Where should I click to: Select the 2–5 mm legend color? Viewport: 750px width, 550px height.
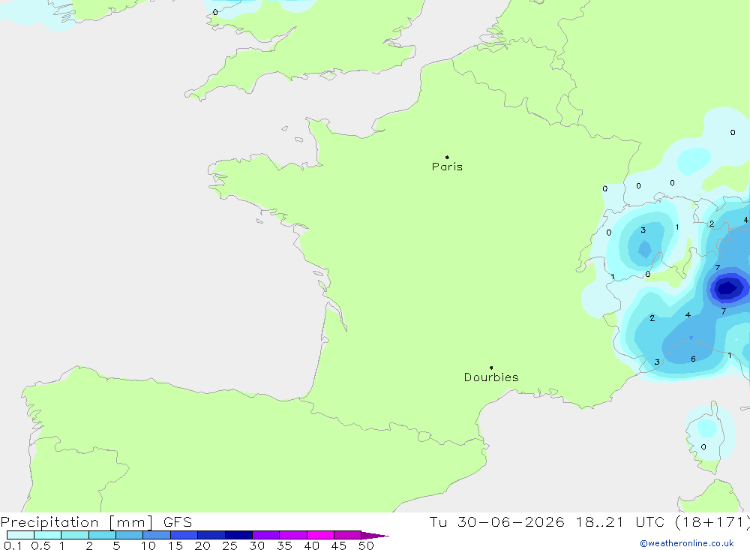(102, 535)
